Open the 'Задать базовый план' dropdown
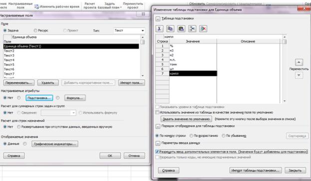Viewport: 311px width, 181px height. click(x=109, y=5)
